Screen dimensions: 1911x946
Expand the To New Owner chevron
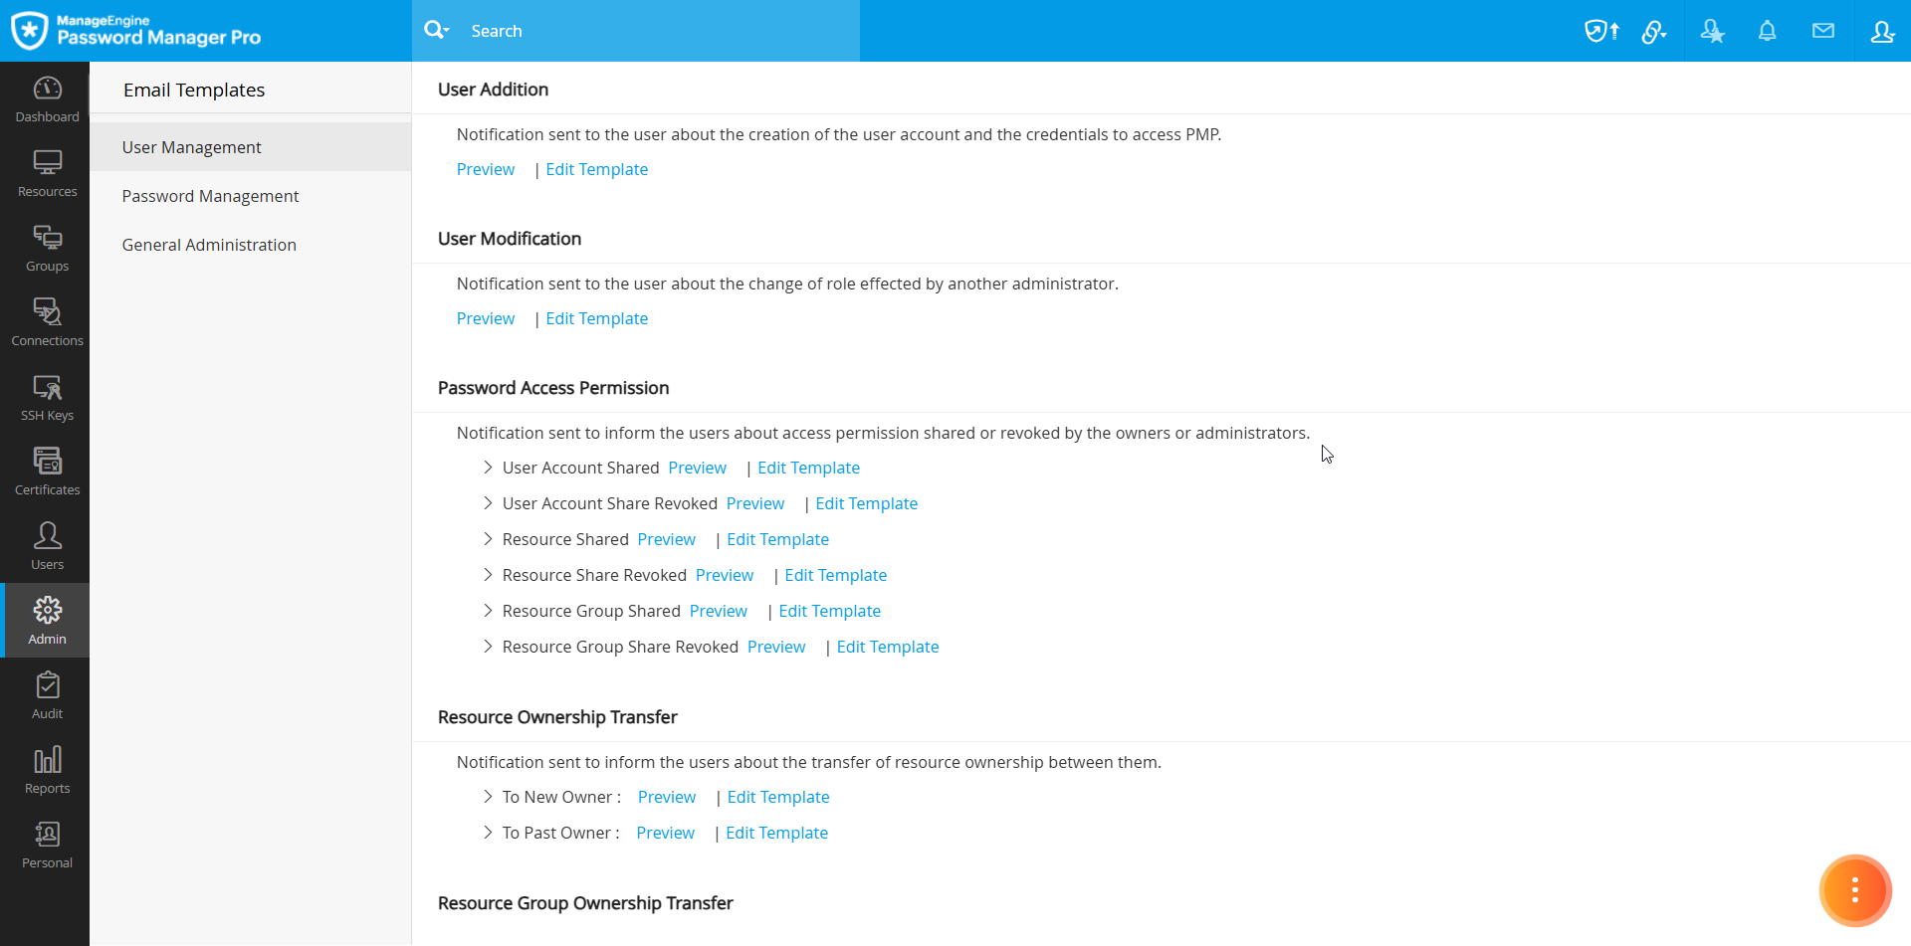488,797
